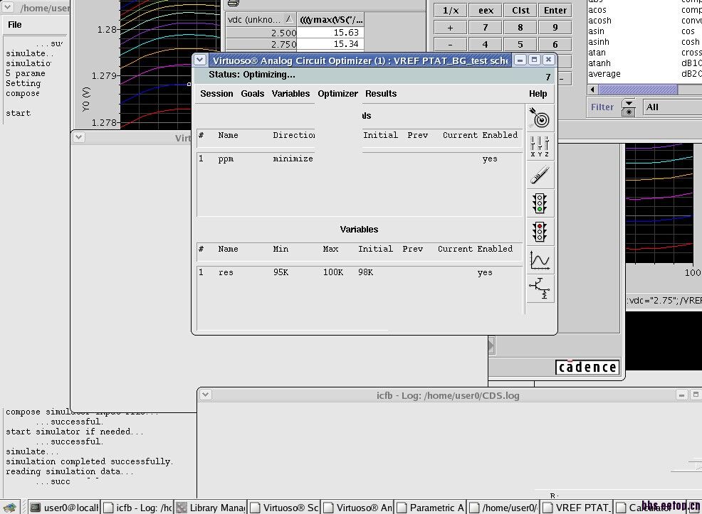Click the eraser delete icon in optimizer toolbar
702x514 pixels.
(x=540, y=175)
